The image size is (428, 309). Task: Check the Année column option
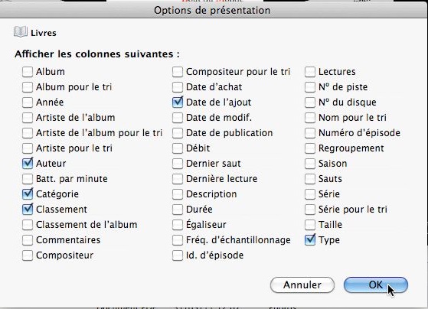tap(28, 102)
